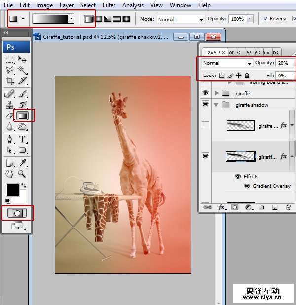The width and height of the screenshot is (296, 305).
Task: Open the Filter menu
Action: point(109,5)
